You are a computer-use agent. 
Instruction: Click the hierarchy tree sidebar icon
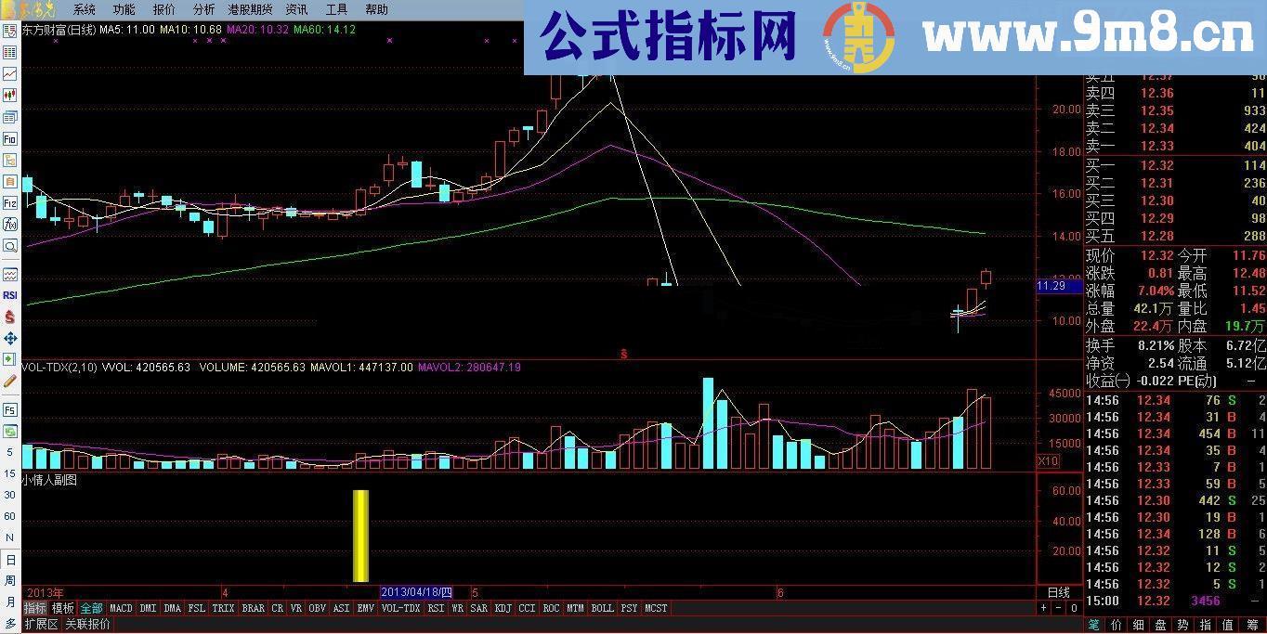[x=10, y=160]
